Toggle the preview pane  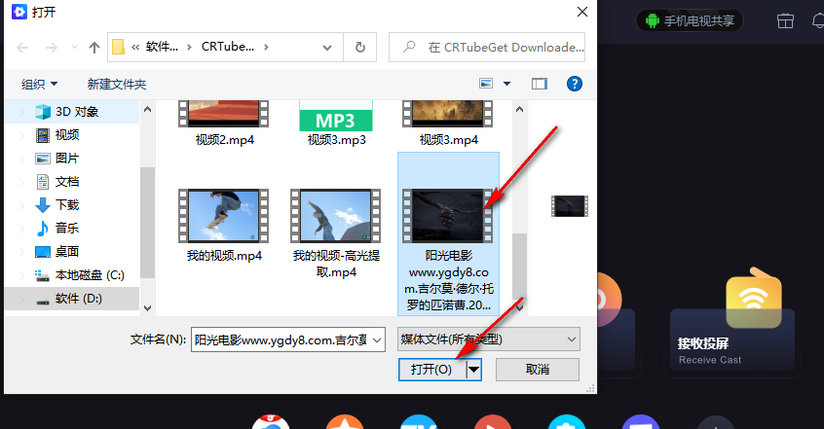[x=540, y=84]
